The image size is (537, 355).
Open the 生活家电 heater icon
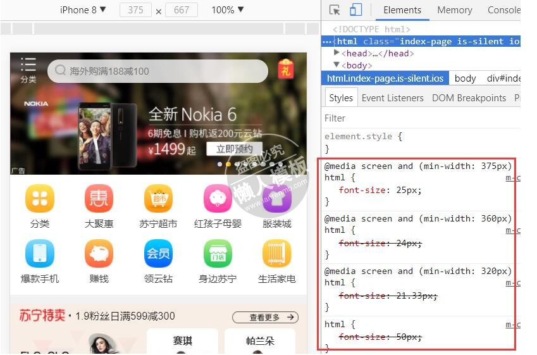[276, 254]
